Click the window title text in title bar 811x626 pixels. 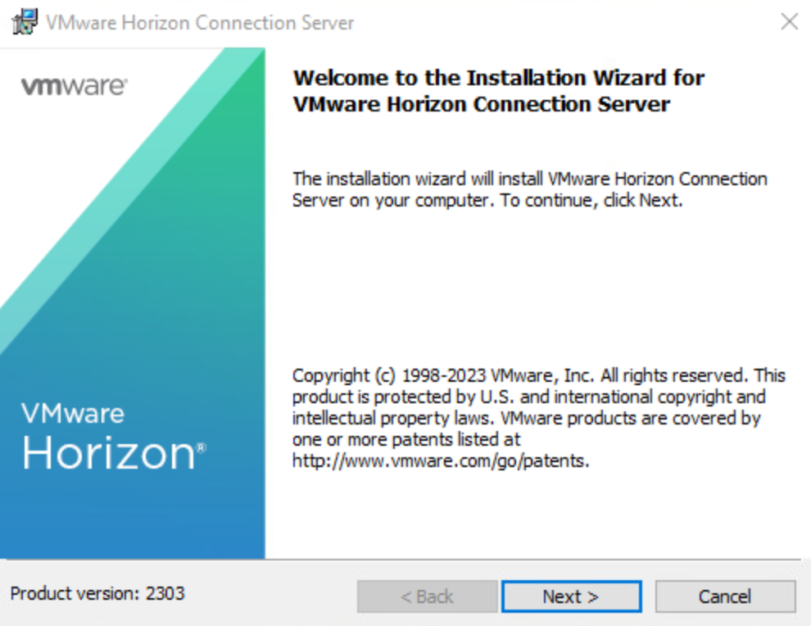200,22
